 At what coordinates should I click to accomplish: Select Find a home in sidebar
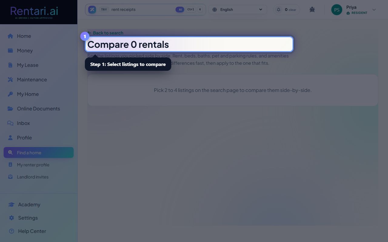[x=38, y=152]
